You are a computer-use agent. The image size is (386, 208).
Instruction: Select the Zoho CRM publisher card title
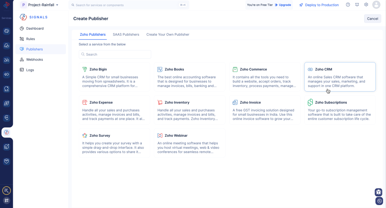323,69
